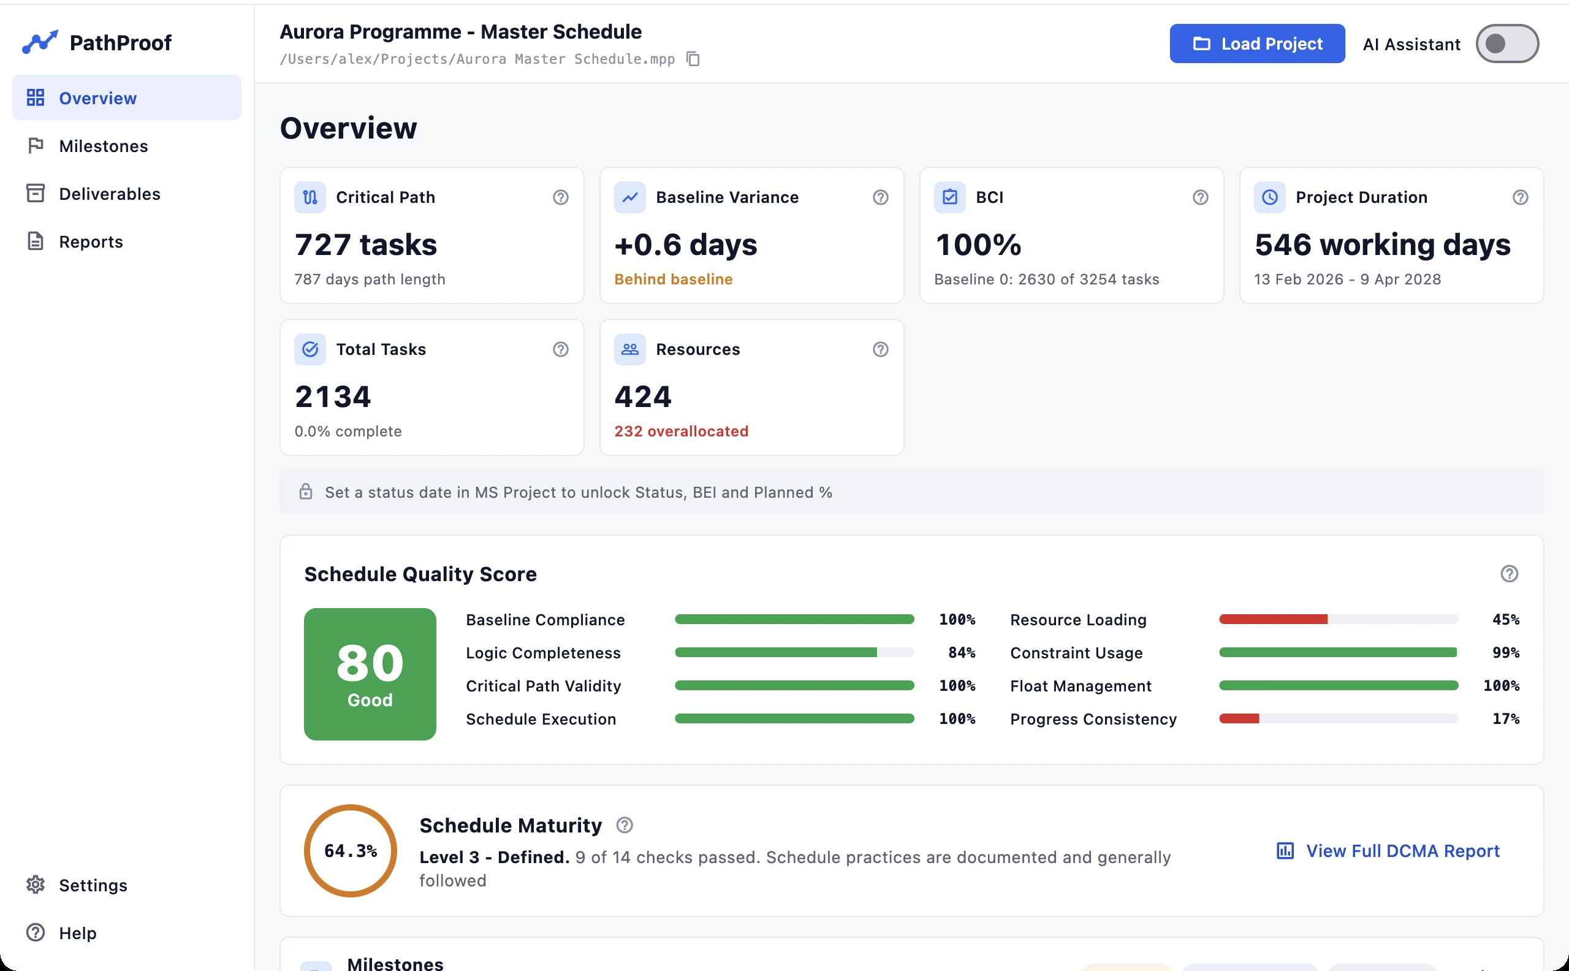Screen dimensions: 1569x971
Task: Click '546 working days' value
Action: coord(1382,245)
